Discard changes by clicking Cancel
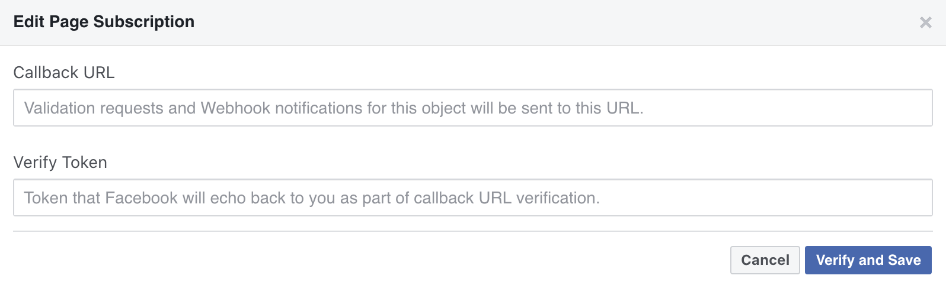The image size is (946, 285). [765, 260]
